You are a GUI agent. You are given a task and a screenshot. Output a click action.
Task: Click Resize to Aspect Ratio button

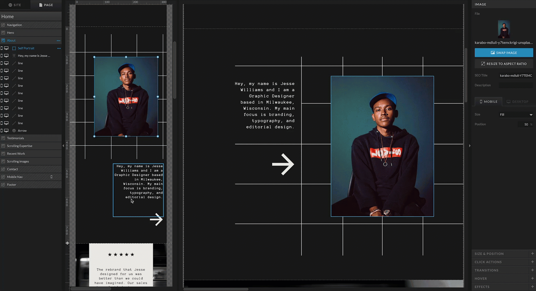pos(504,64)
